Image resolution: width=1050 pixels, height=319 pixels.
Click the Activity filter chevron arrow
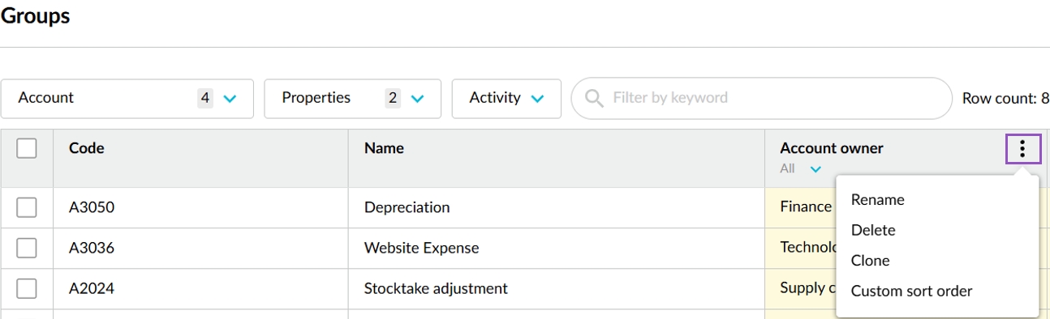click(537, 99)
